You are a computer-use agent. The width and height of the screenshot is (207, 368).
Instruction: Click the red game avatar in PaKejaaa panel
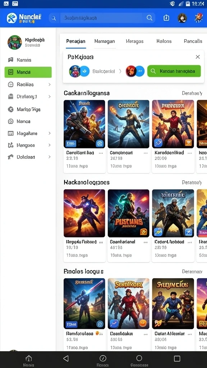coord(131,71)
